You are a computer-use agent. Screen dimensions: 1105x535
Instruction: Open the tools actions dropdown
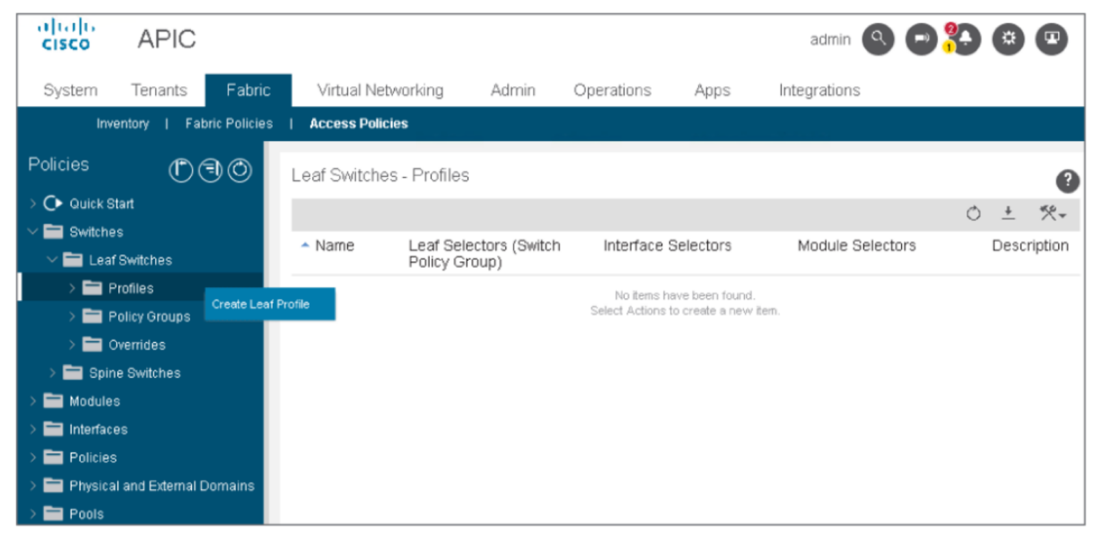pyautogui.click(x=1052, y=213)
